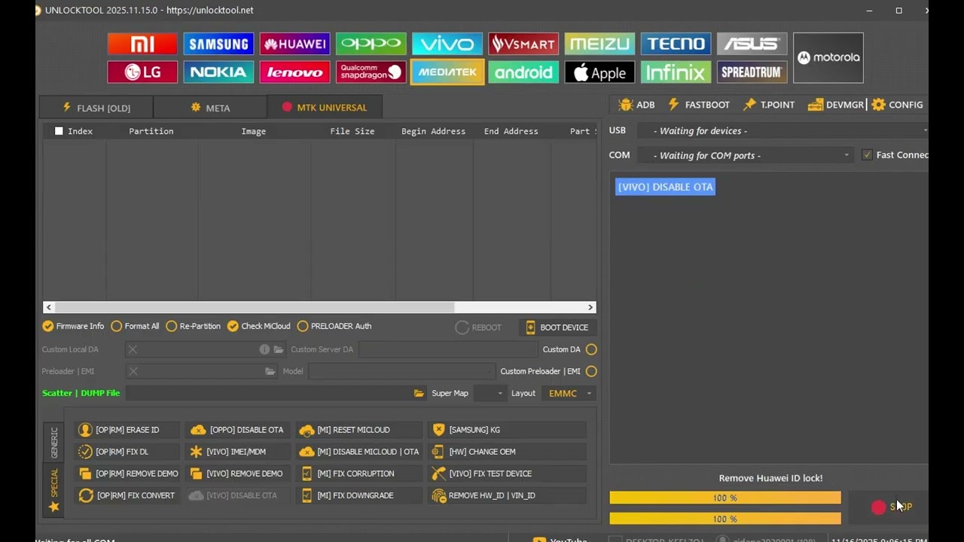Clear the Custom Local DA path
This screenshot has width=964, height=542.
click(x=133, y=349)
